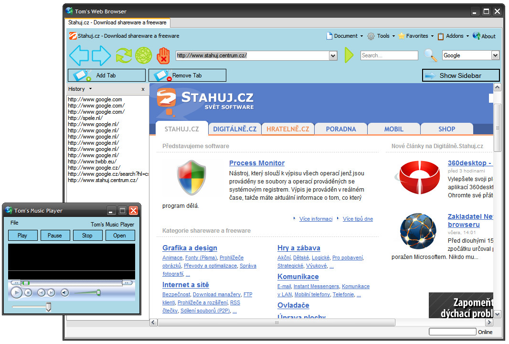Play track with round play button in Music Player
509x344 pixels.
[x=16, y=293]
